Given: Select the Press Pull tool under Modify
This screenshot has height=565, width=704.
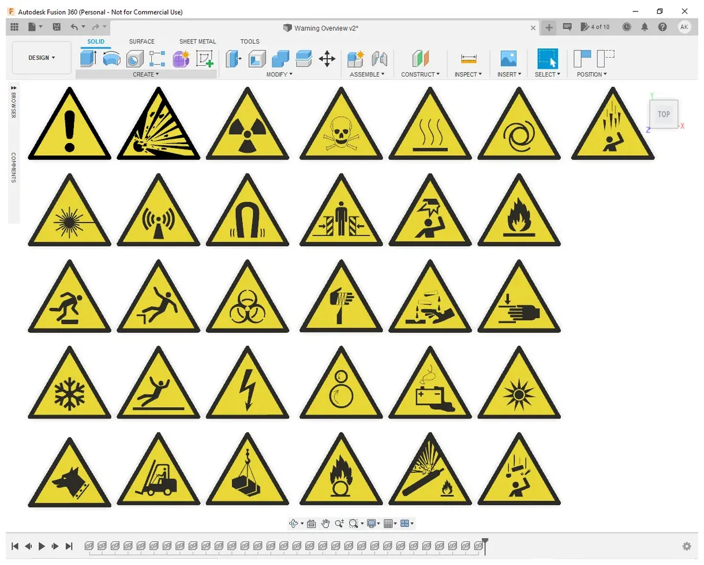Looking at the screenshot, I should click(233, 58).
